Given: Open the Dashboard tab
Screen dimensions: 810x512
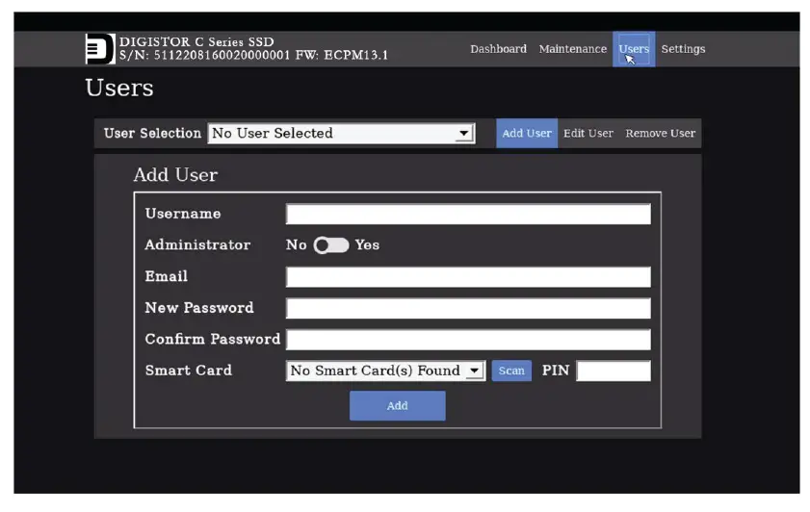Looking at the screenshot, I should point(498,49).
